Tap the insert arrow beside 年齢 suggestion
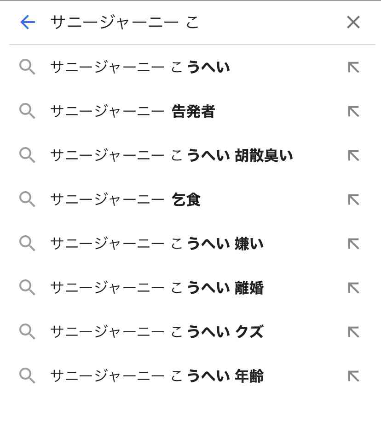The image size is (381, 432). point(353,376)
